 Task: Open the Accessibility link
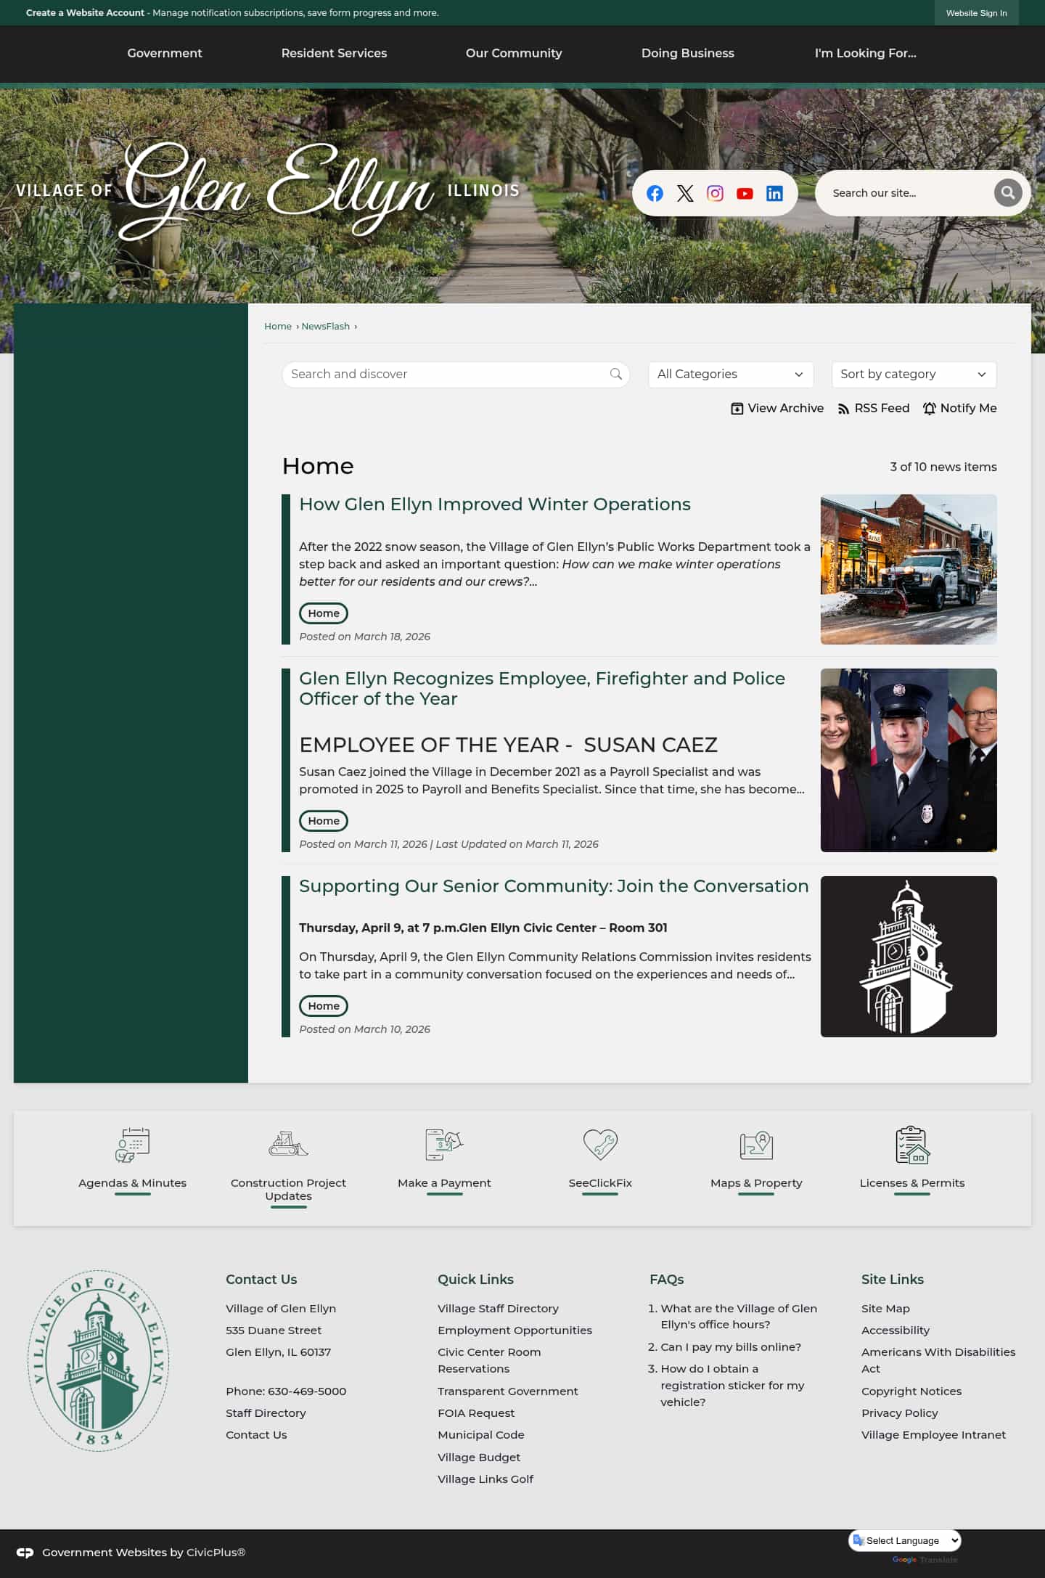point(896,1330)
